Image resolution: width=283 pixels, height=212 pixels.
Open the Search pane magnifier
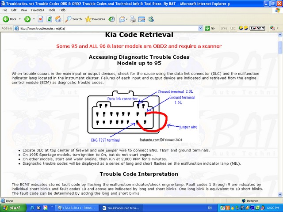click(x=74, y=19)
